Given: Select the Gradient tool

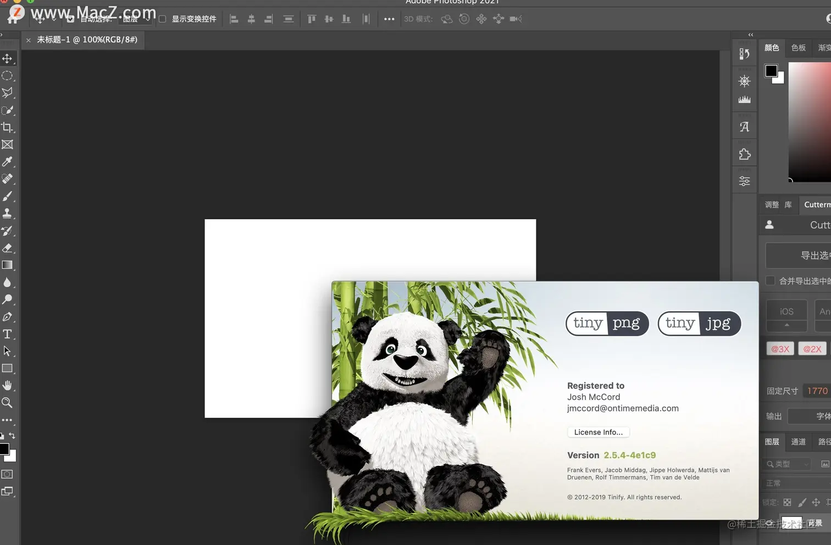Looking at the screenshot, I should click(x=7, y=265).
